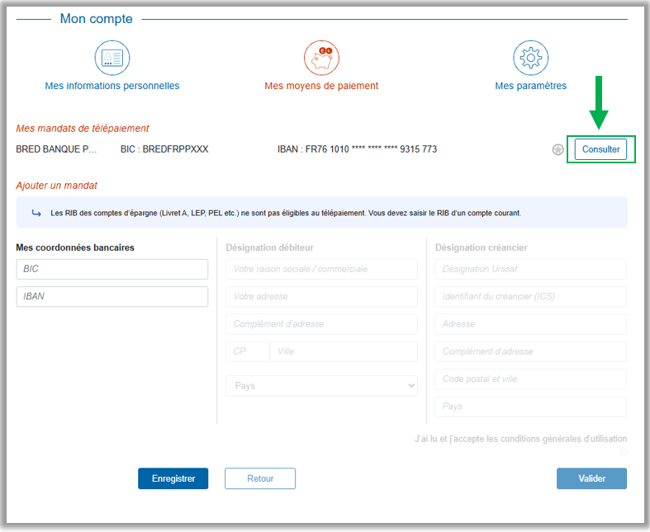Open the Mes informations personnelles ID card icon

coord(111,58)
